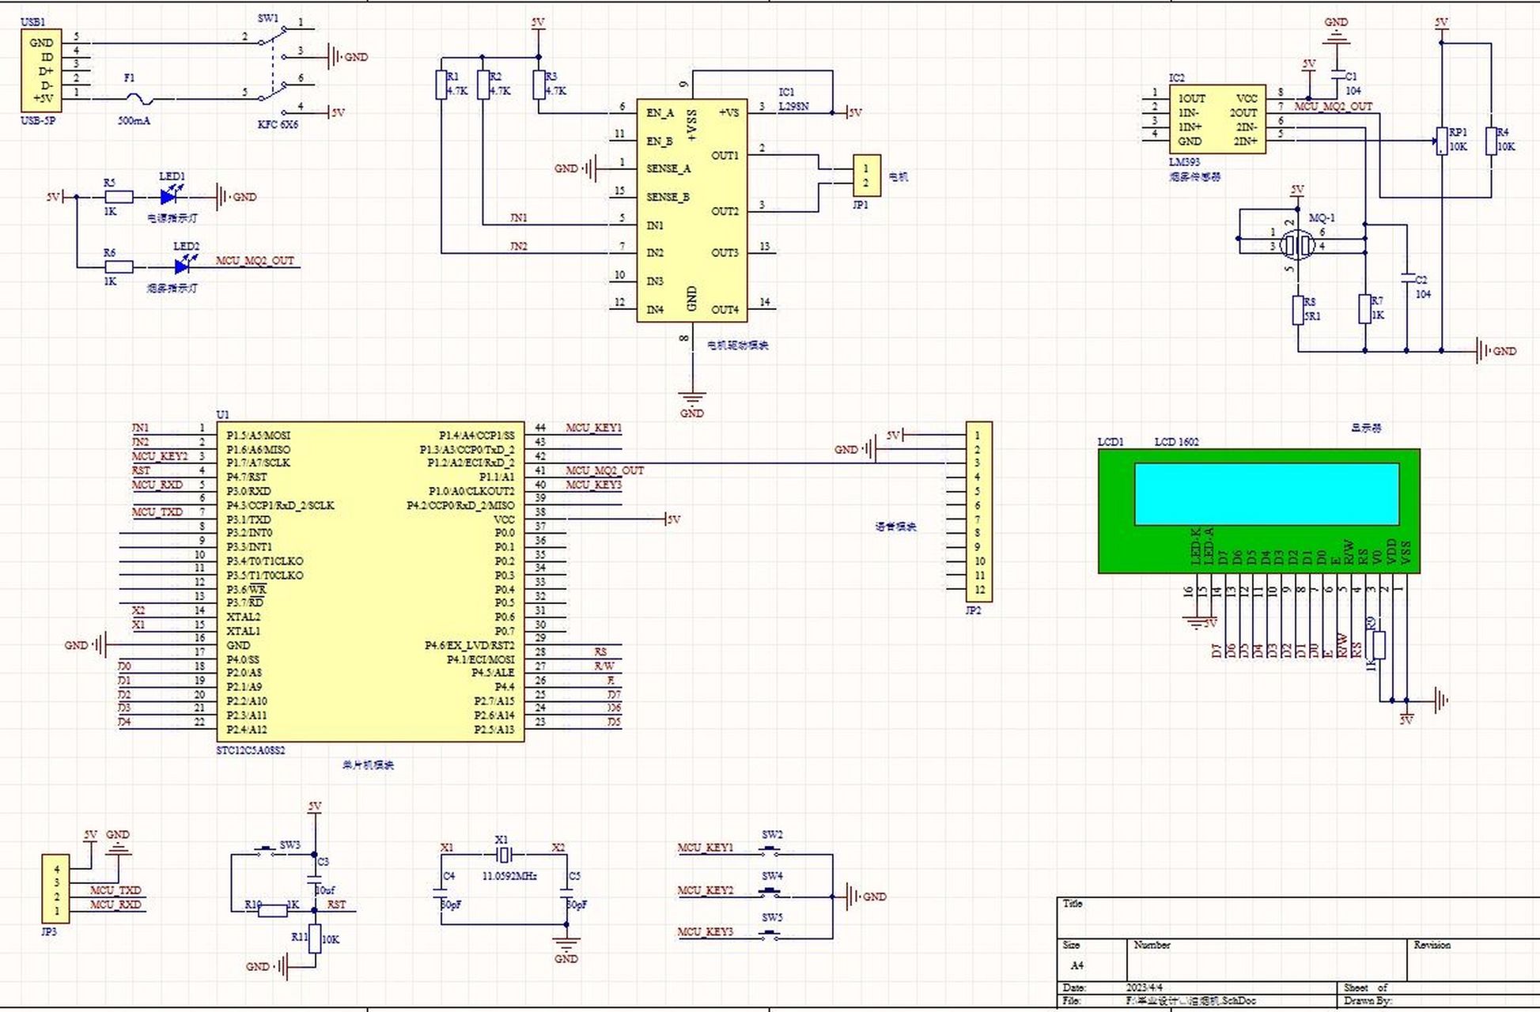Select pull-up resistor R1
Image resolution: width=1540 pixels, height=1012 pixels.
[x=442, y=85]
